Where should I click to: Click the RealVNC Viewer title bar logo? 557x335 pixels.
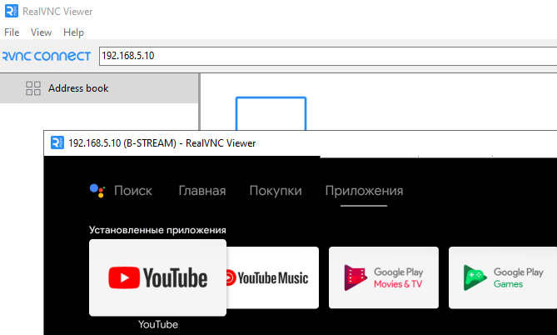(x=12, y=11)
